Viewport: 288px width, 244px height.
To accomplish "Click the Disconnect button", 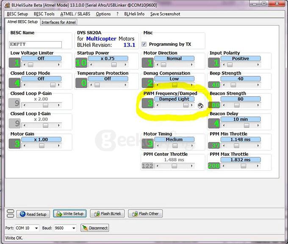I will [x=95, y=228].
